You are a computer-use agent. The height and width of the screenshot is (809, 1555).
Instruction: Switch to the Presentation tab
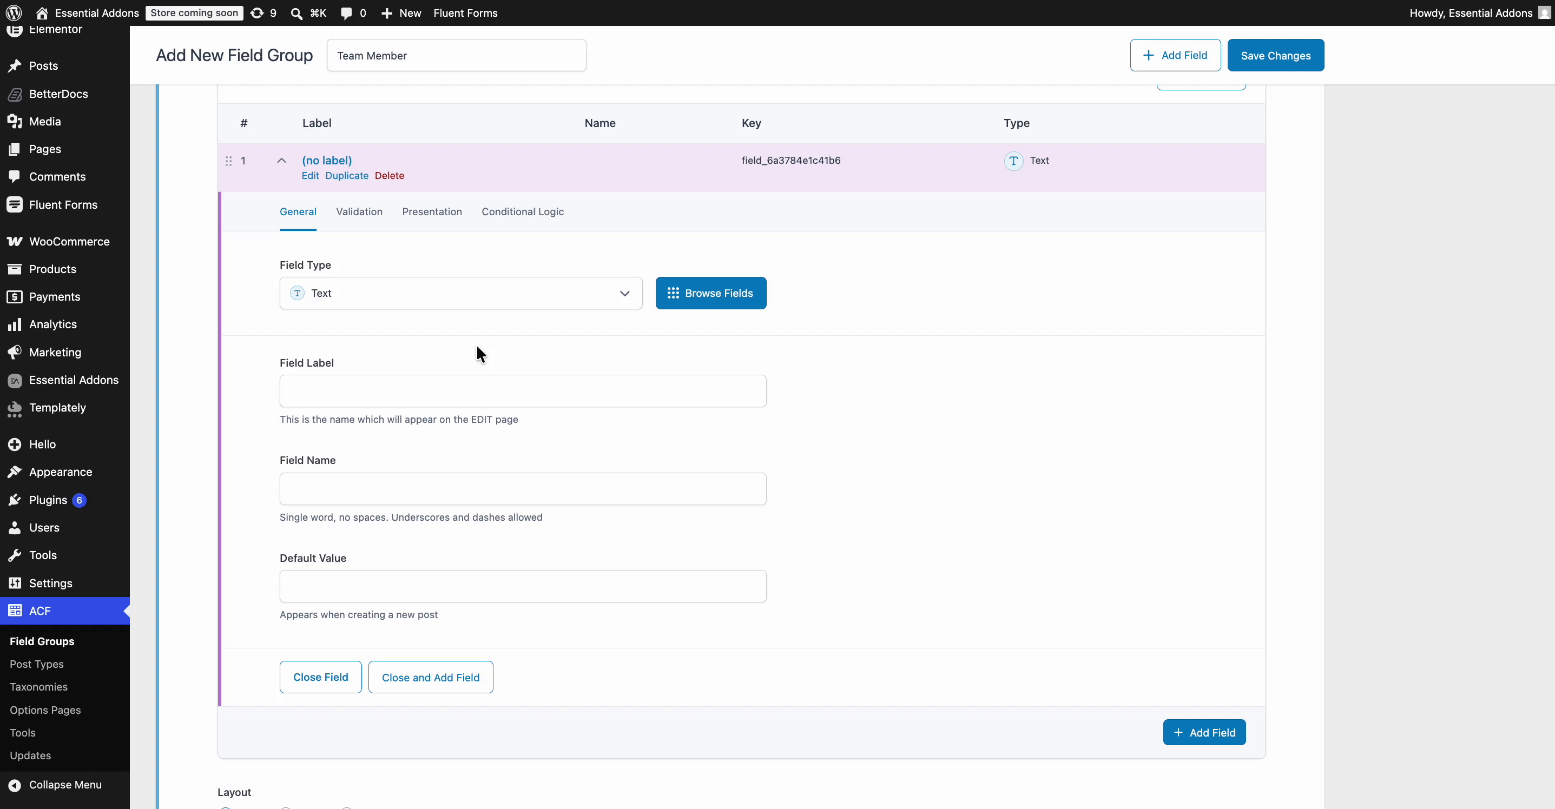[x=432, y=212]
